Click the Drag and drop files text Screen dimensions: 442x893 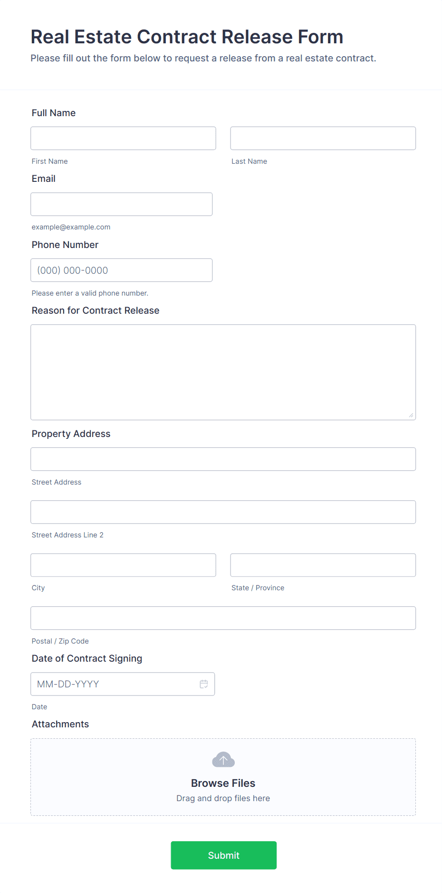[x=223, y=798]
